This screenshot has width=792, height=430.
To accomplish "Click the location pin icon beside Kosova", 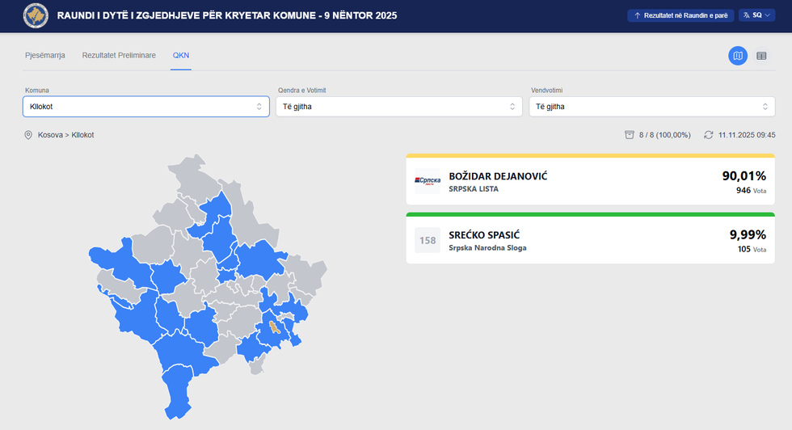I will click(28, 135).
